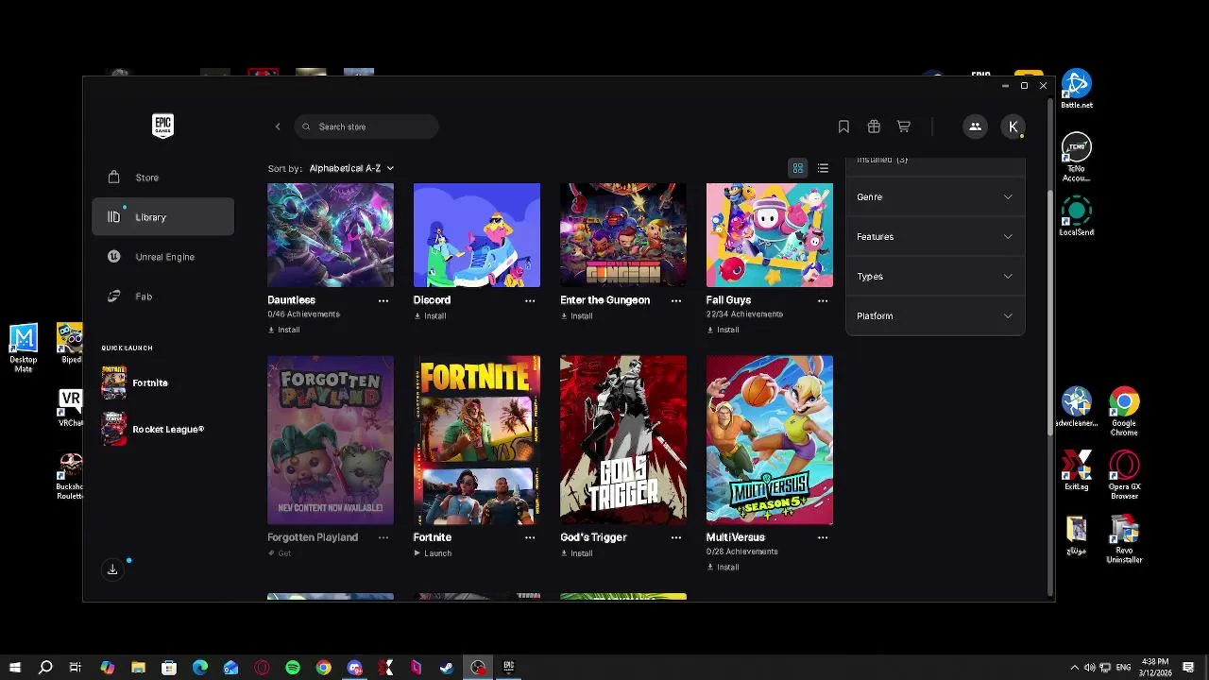Open Discord more options menu
This screenshot has width=1209, height=680.
click(530, 300)
